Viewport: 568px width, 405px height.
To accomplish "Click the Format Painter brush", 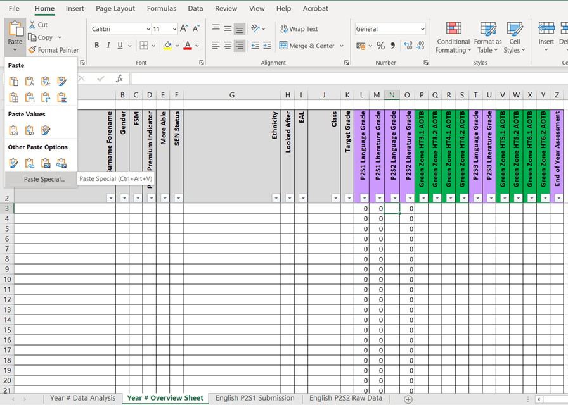I will tap(32, 50).
